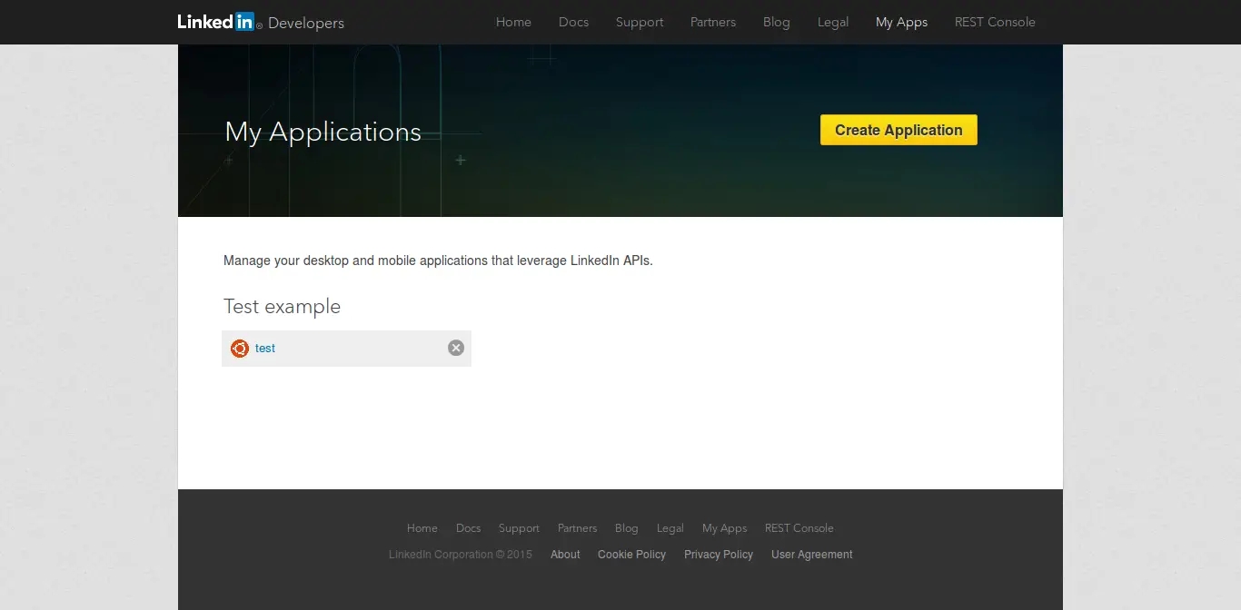Image resolution: width=1241 pixels, height=610 pixels.
Task: Open My Apps from the footer links
Action: coord(724,528)
